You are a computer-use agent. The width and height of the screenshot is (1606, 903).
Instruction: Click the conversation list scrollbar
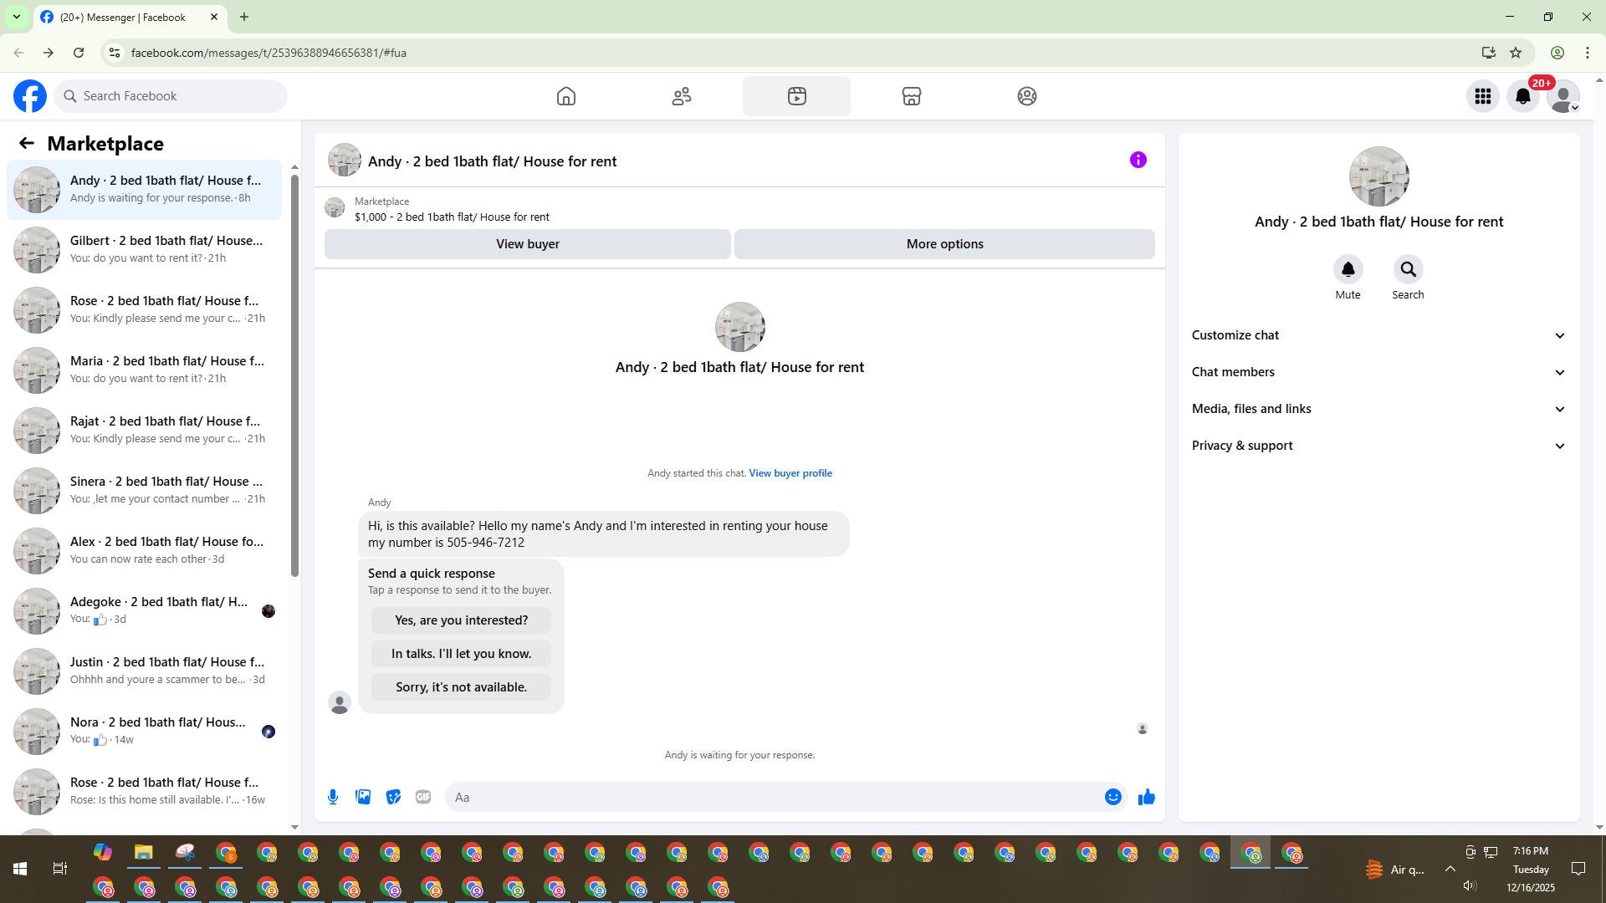pos(294,376)
